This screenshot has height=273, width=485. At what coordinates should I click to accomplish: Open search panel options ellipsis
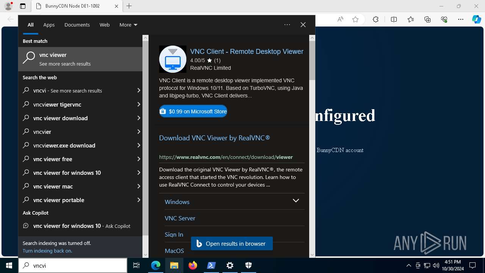(x=287, y=25)
